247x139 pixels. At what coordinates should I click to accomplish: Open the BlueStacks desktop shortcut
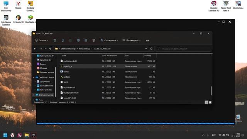coord(30,19)
